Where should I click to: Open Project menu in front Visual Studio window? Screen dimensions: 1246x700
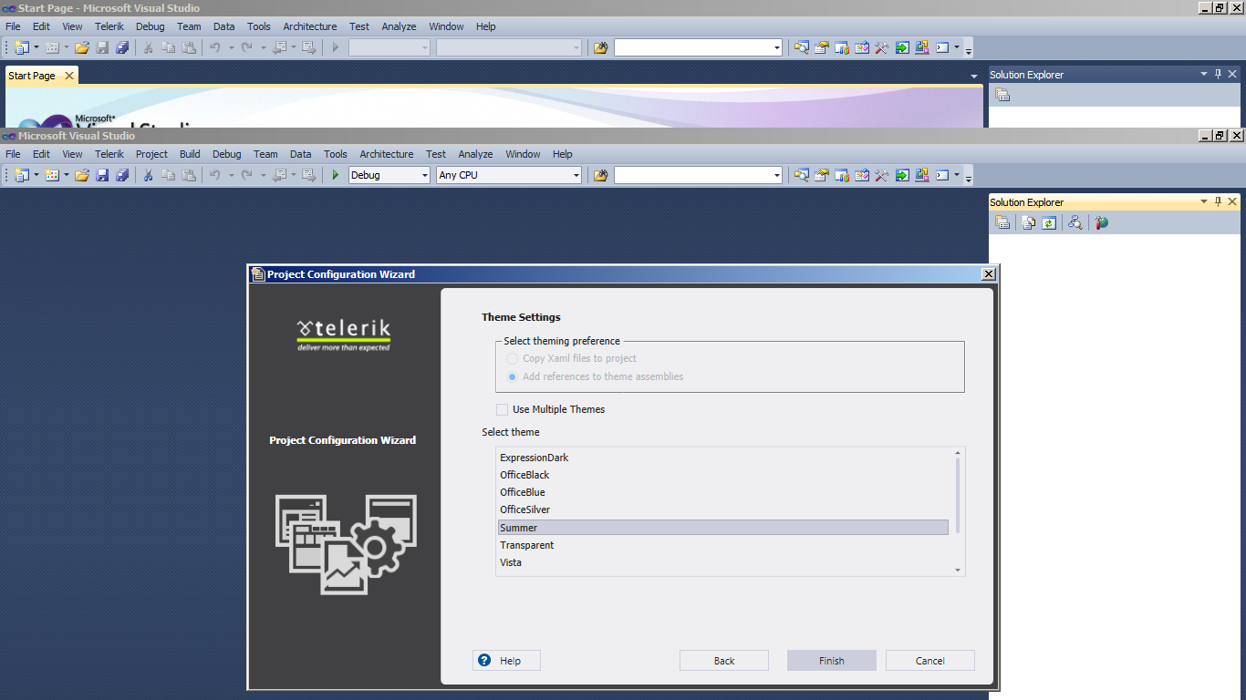[x=151, y=154]
